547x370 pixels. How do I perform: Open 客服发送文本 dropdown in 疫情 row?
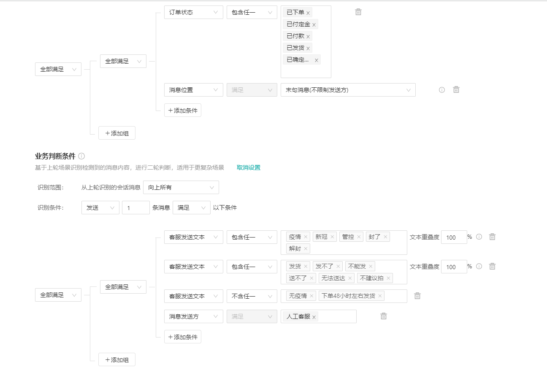(194, 237)
